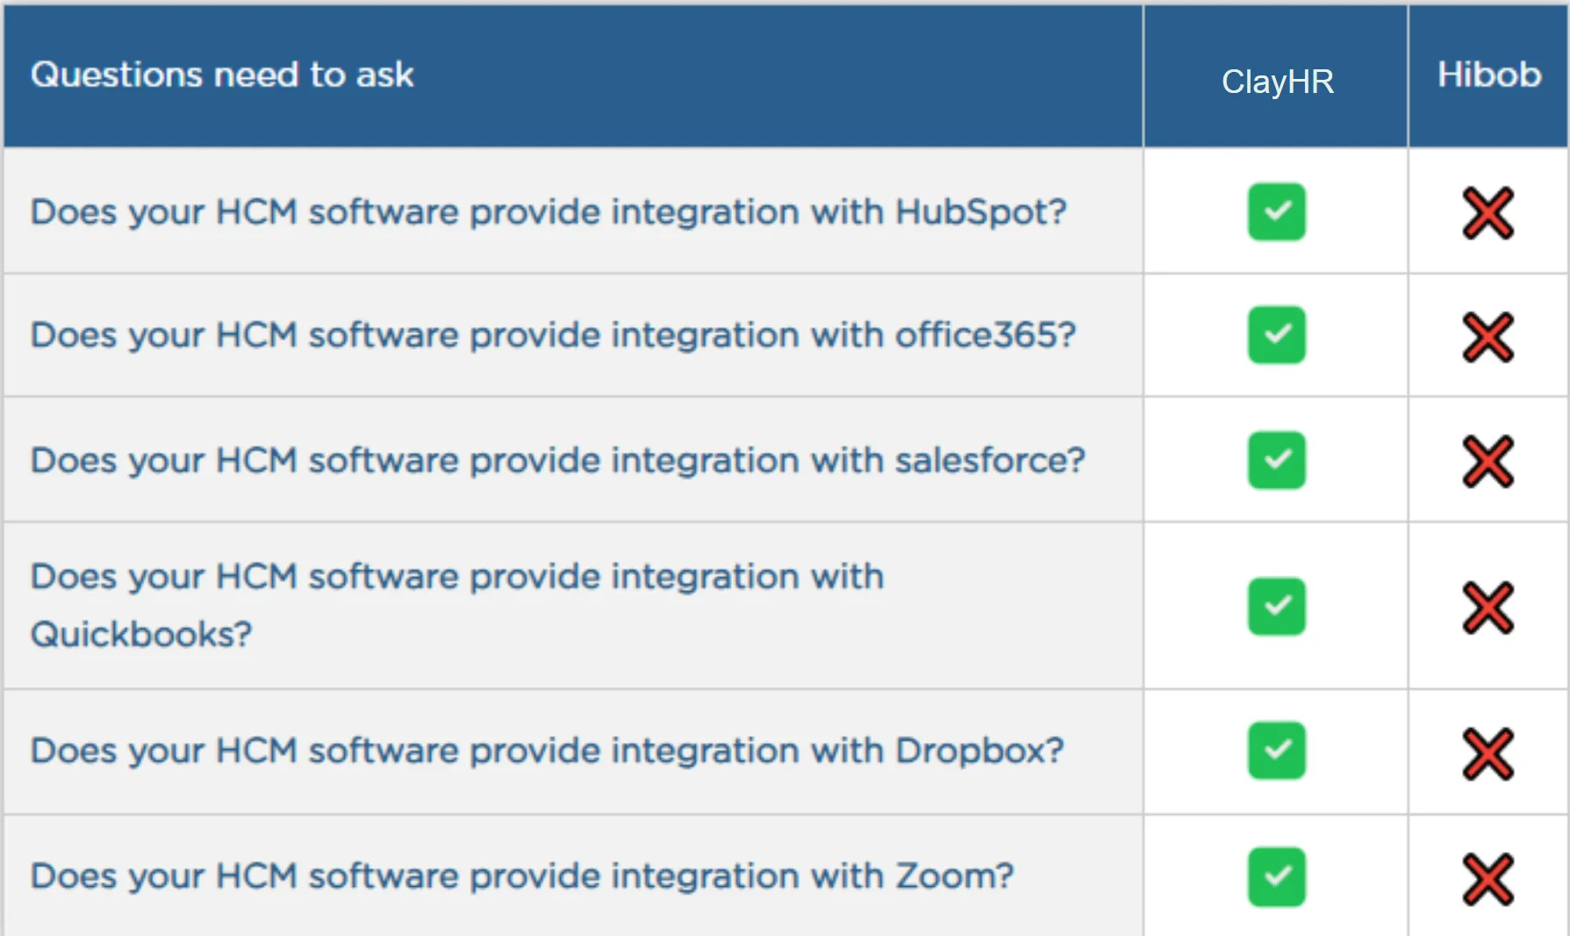
Task: Select the Quickbooks integration question text
Action: pyautogui.click(x=456, y=604)
